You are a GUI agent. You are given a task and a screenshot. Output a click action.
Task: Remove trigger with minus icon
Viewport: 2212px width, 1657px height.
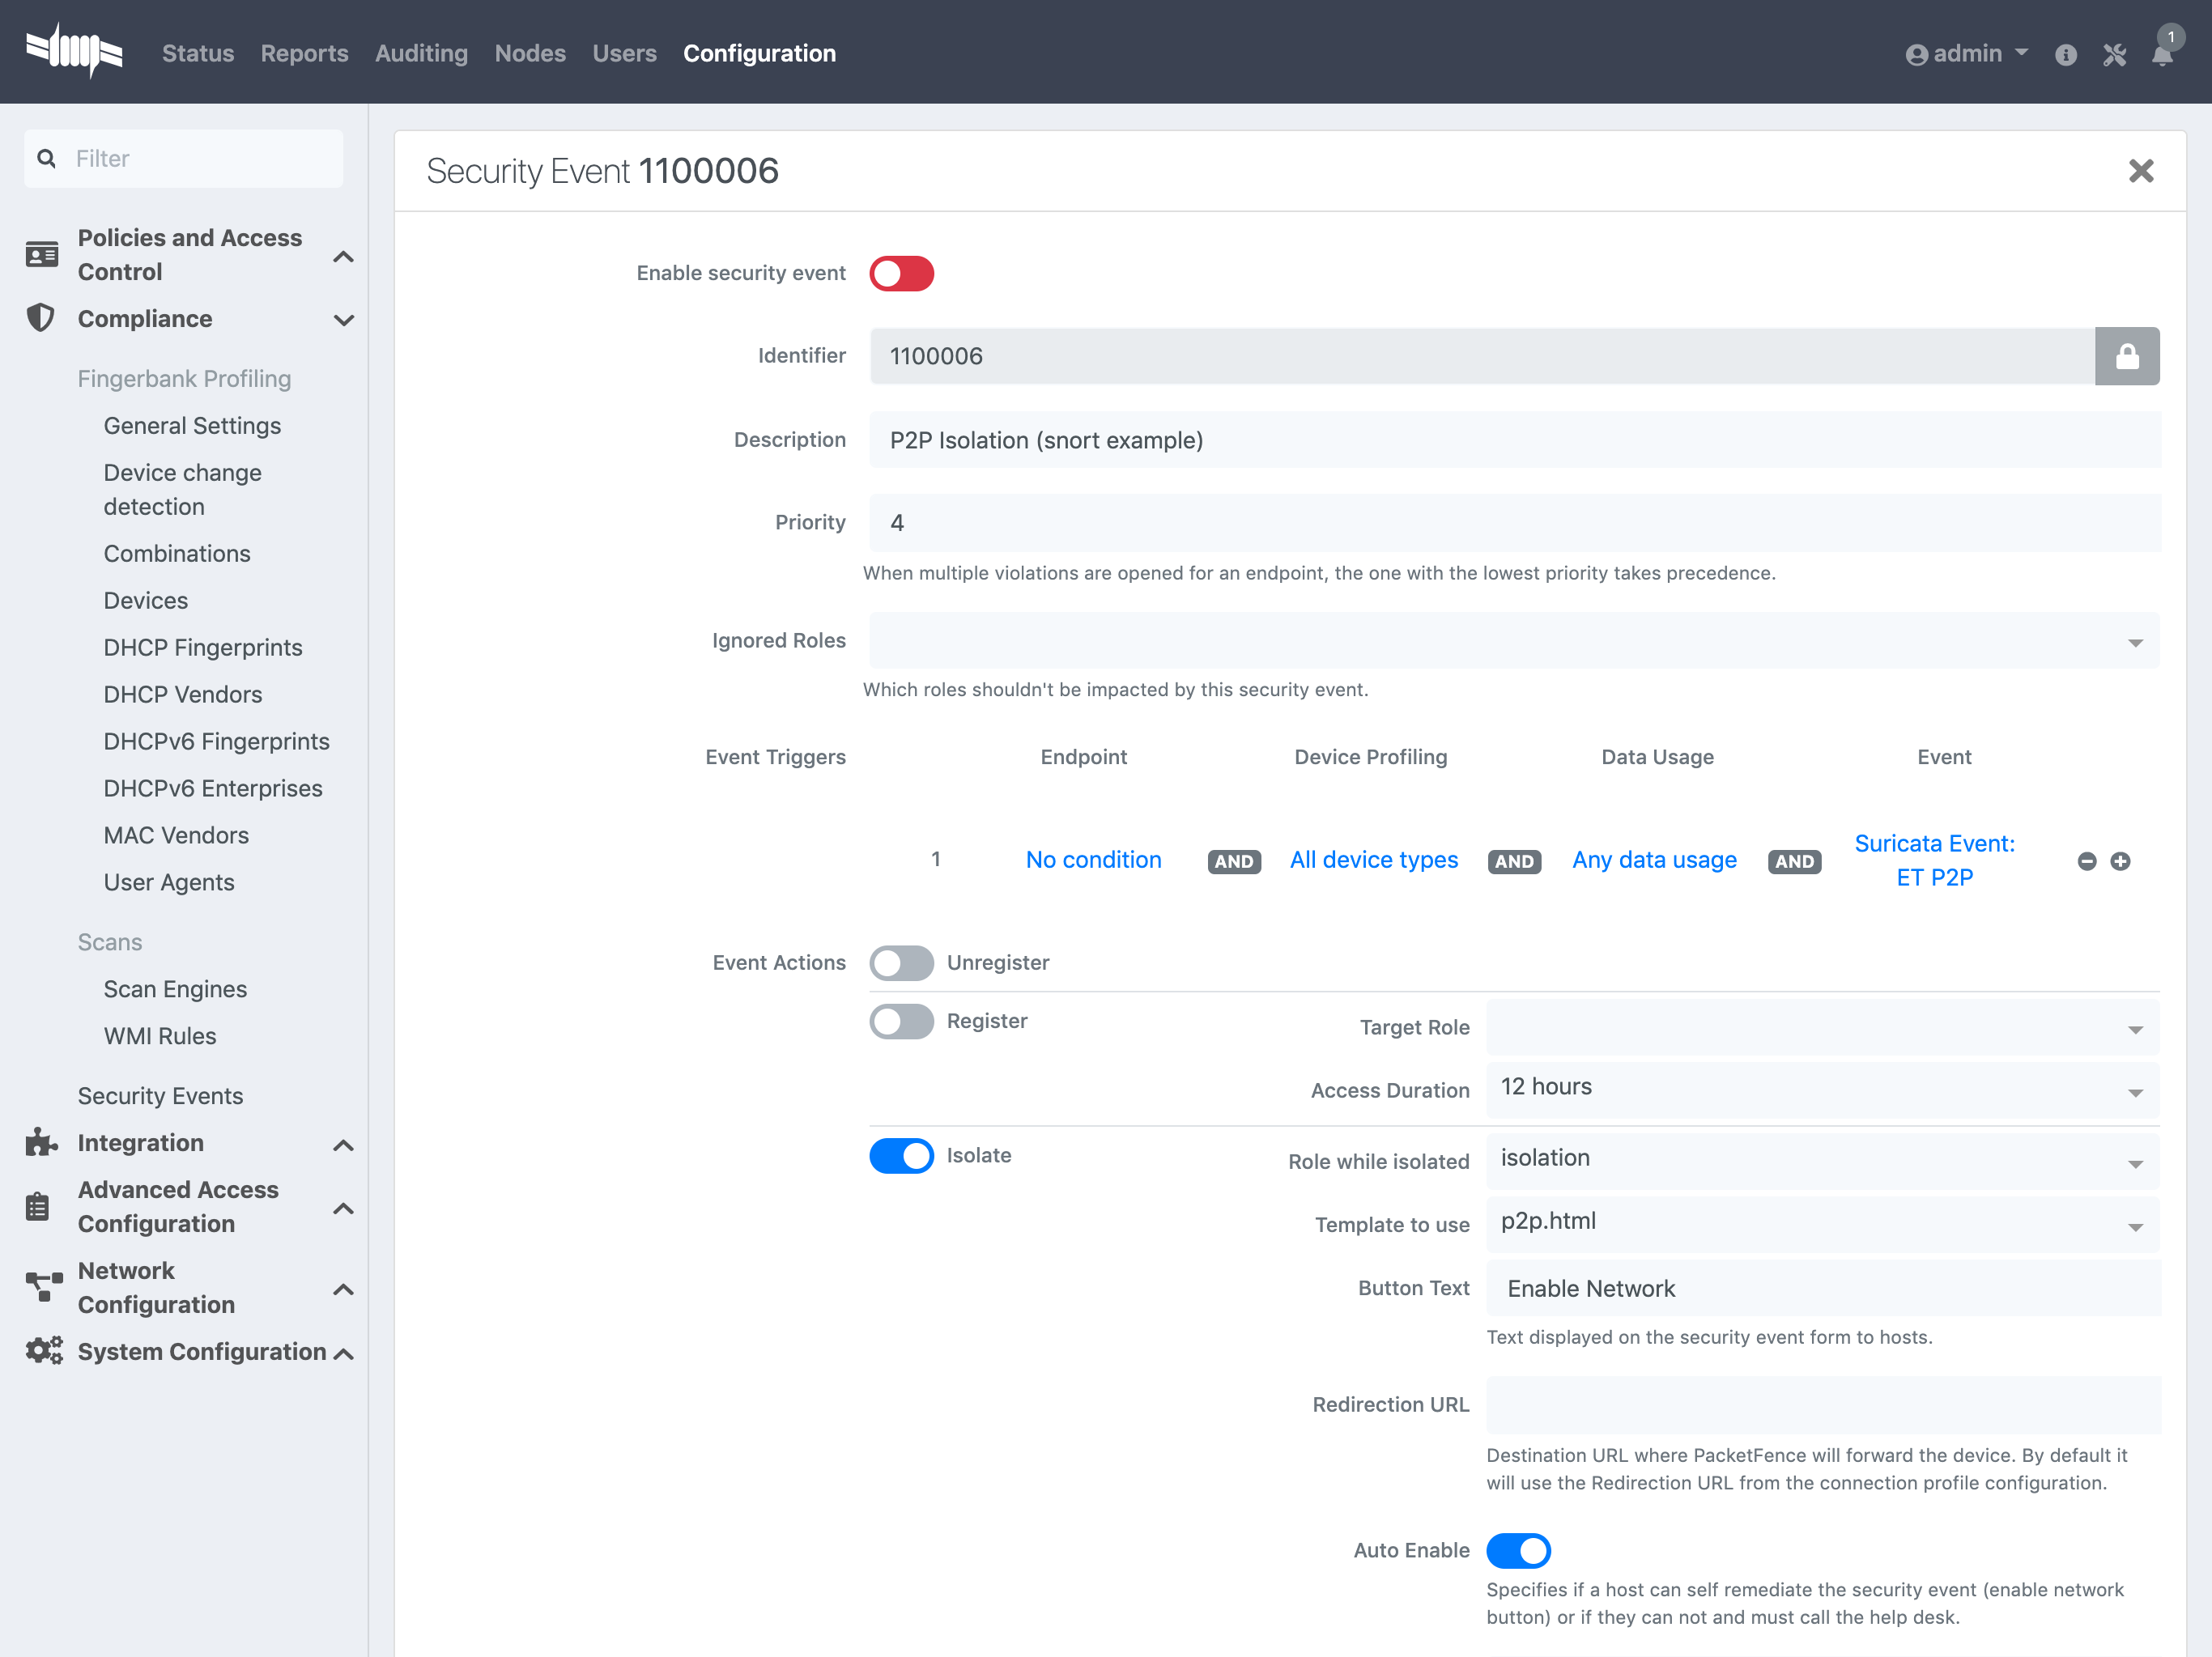click(x=2087, y=861)
